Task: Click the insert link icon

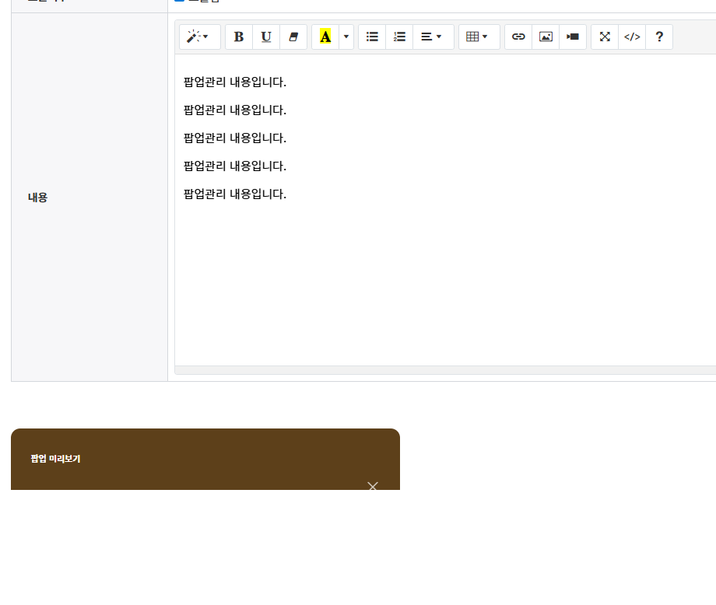Action: pyautogui.click(x=518, y=37)
